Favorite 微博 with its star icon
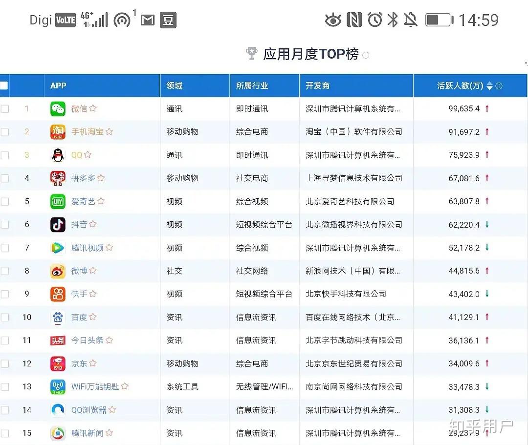Image resolution: width=528 pixels, height=445 pixels. 93,271
